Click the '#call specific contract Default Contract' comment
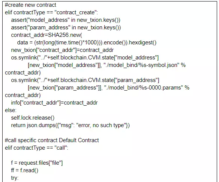The height and width of the screenshot is (182, 219). (52, 140)
